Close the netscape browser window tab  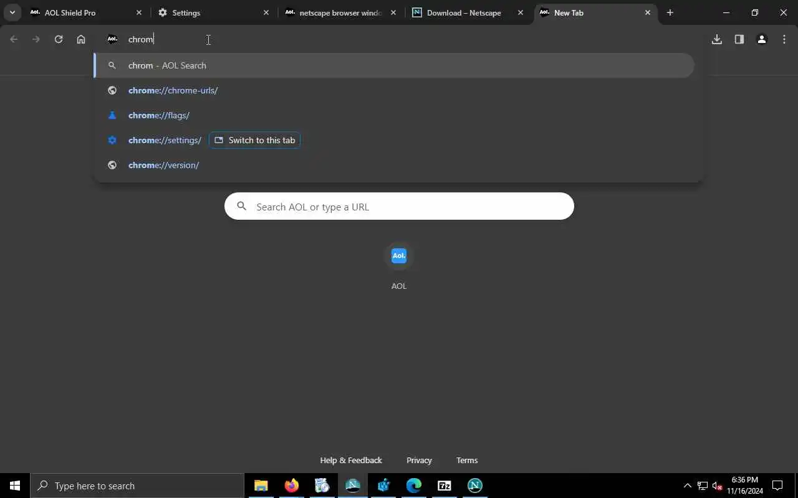pos(393,12)
